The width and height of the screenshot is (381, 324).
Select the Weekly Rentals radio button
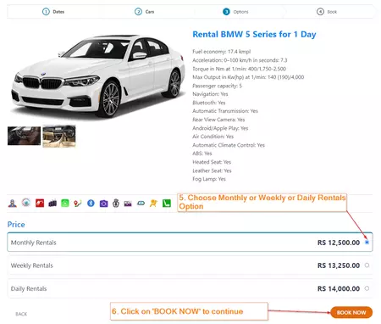(367, 265)
